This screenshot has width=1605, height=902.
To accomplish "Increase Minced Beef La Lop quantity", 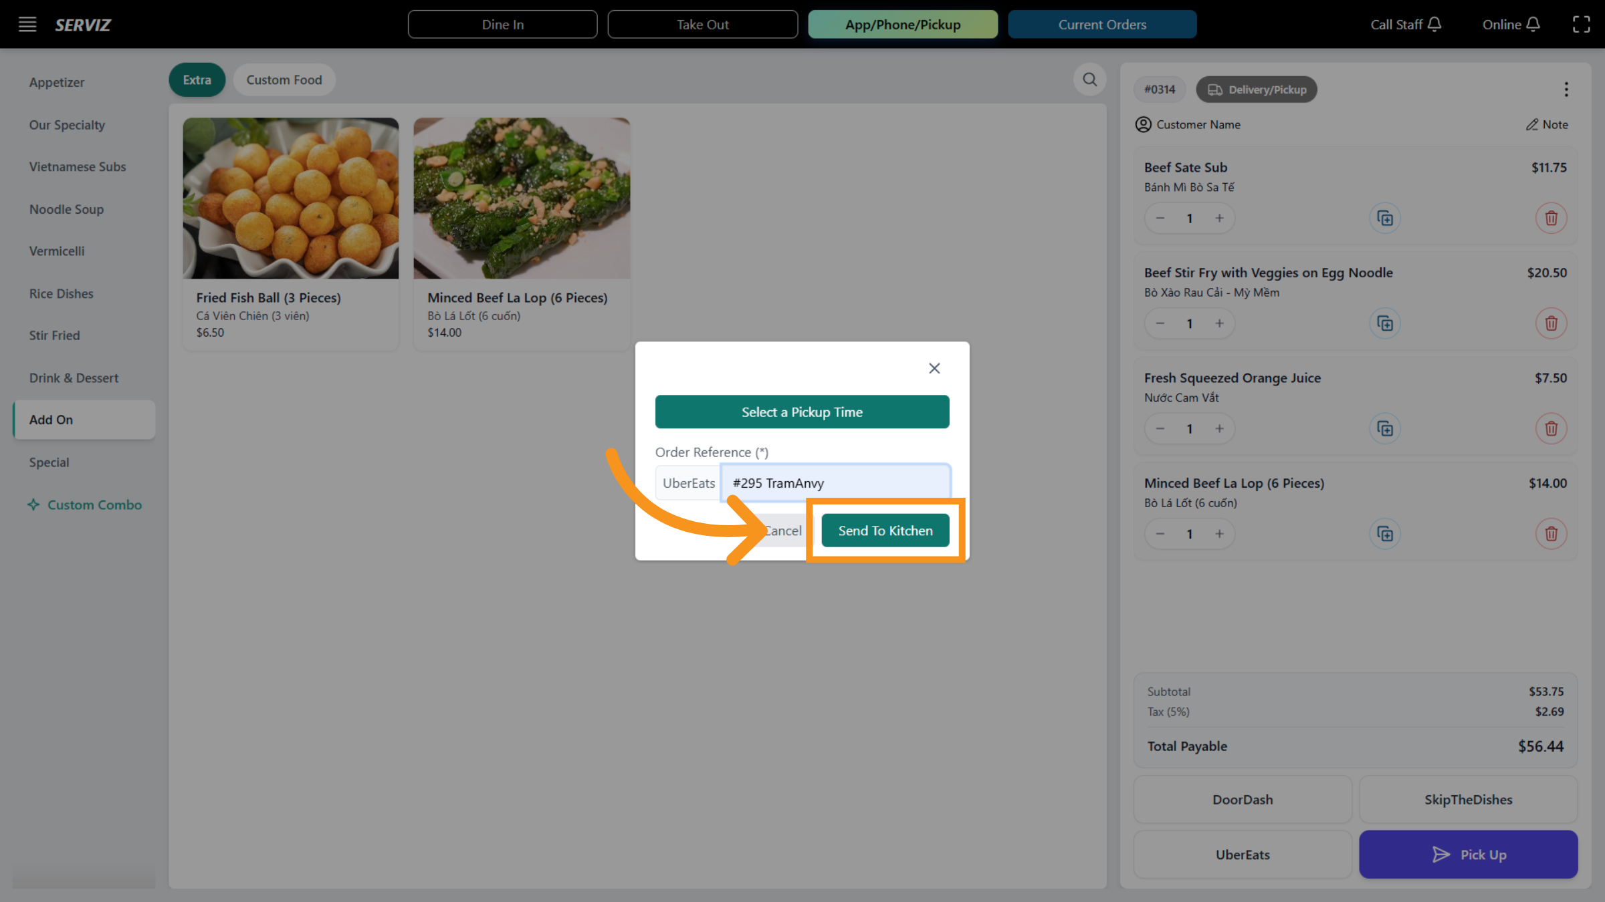I will [x=1220, y=533].
